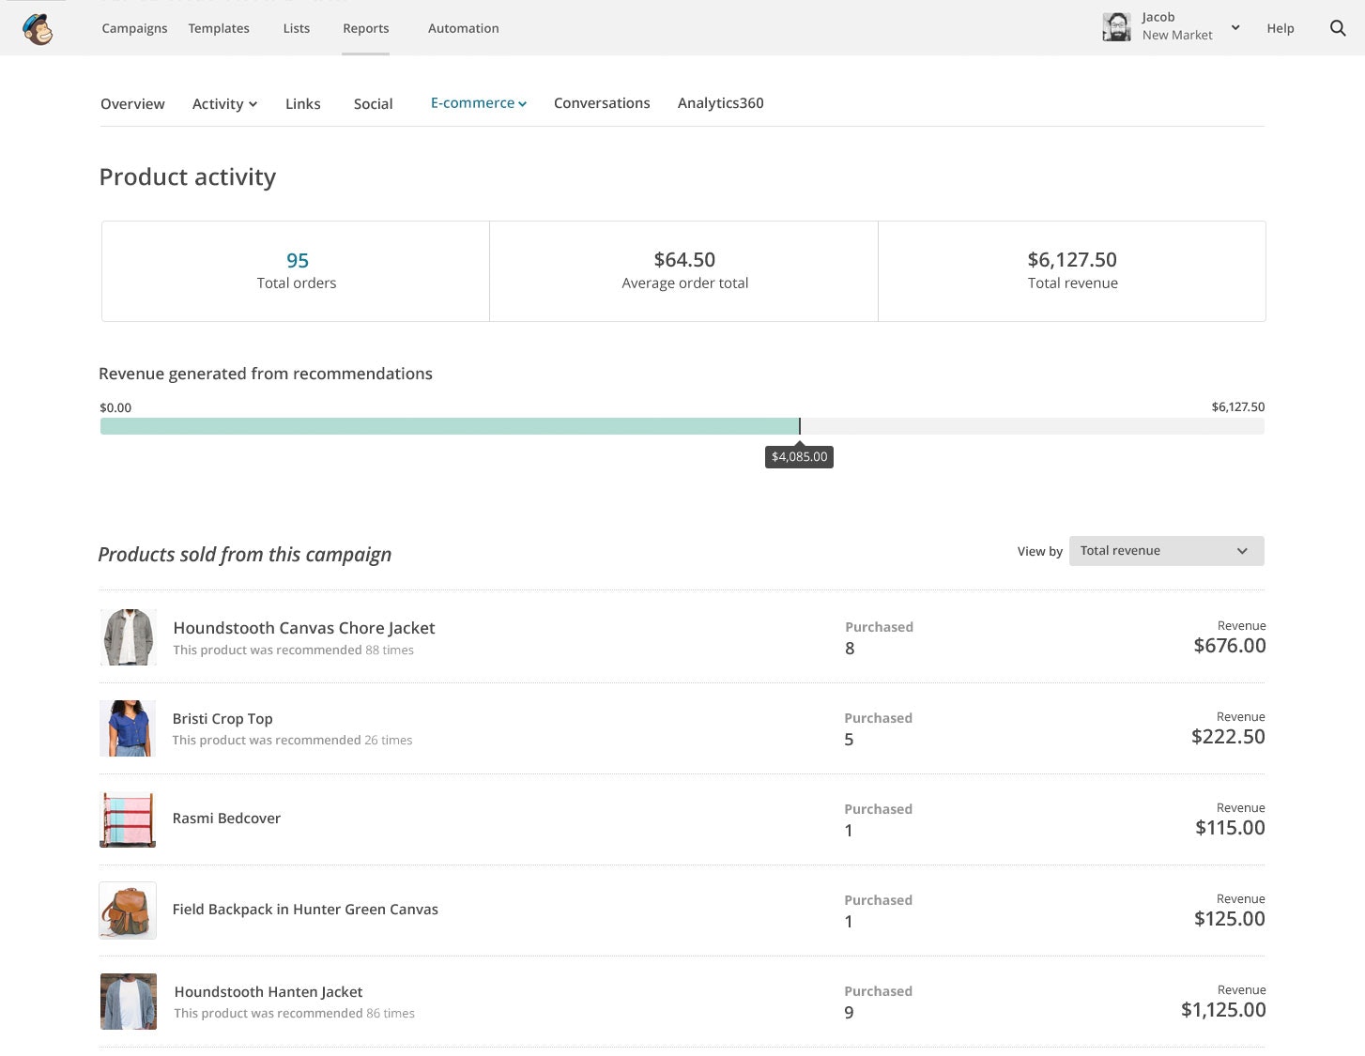The width and height of the screenshot is (1365, 1056).
Task: Open the search magnifier icon
Action: click(x=1338, y=28)
